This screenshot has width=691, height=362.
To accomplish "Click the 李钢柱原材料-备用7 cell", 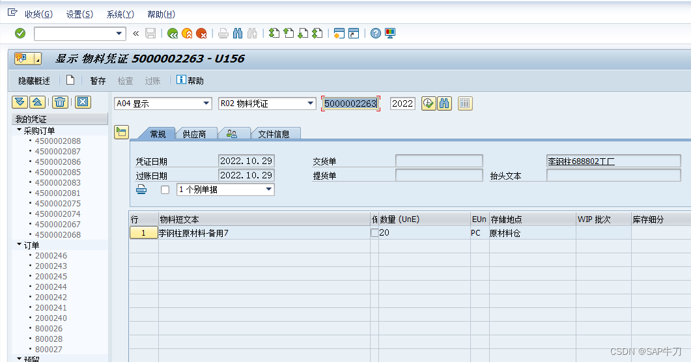I will (264, 233).
